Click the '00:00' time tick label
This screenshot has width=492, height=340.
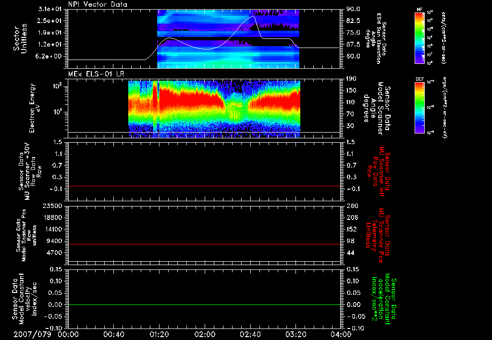point(68,334)
